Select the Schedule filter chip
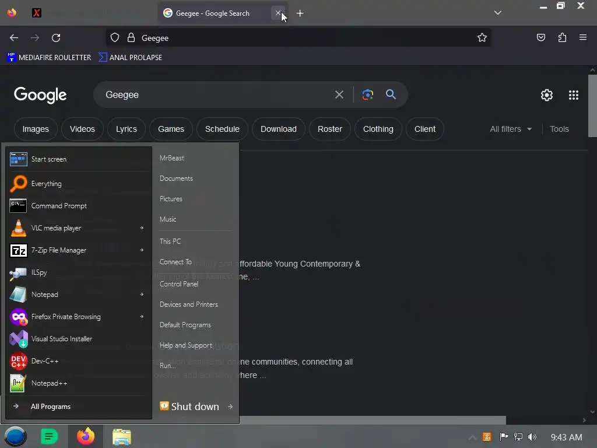597x448 pixels. click(222, 129)
